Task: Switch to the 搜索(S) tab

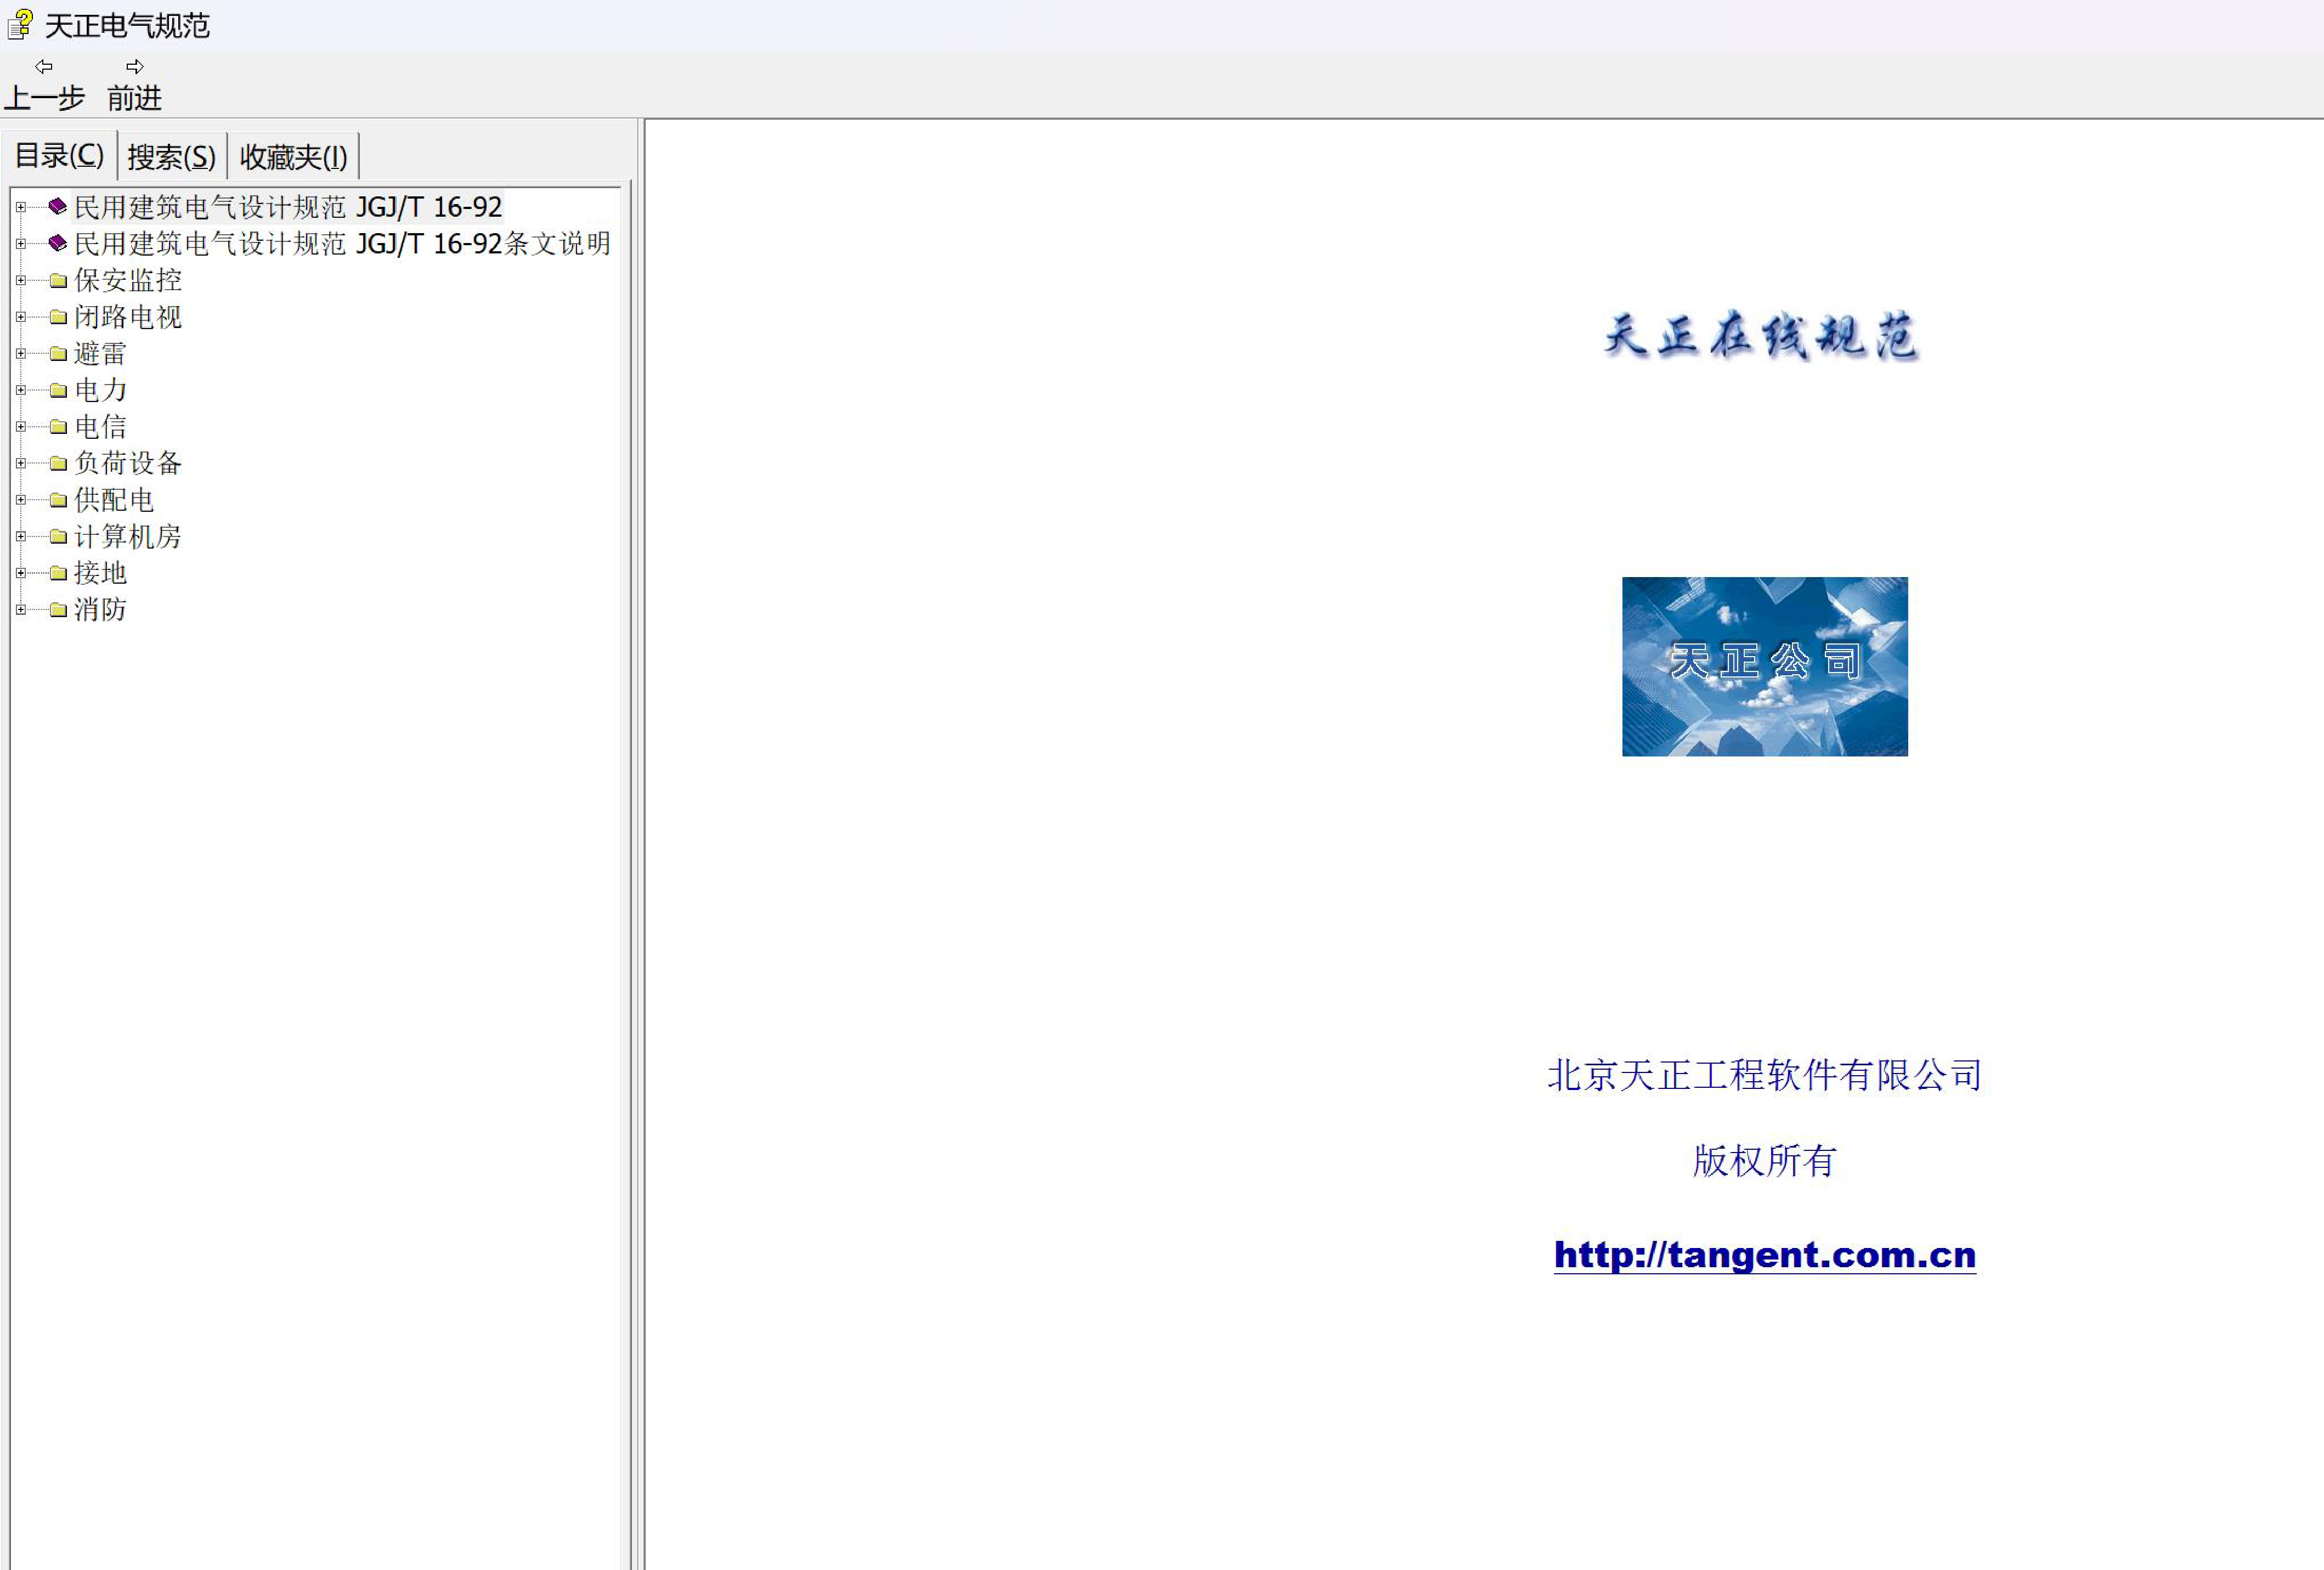Action: [171, 157]
